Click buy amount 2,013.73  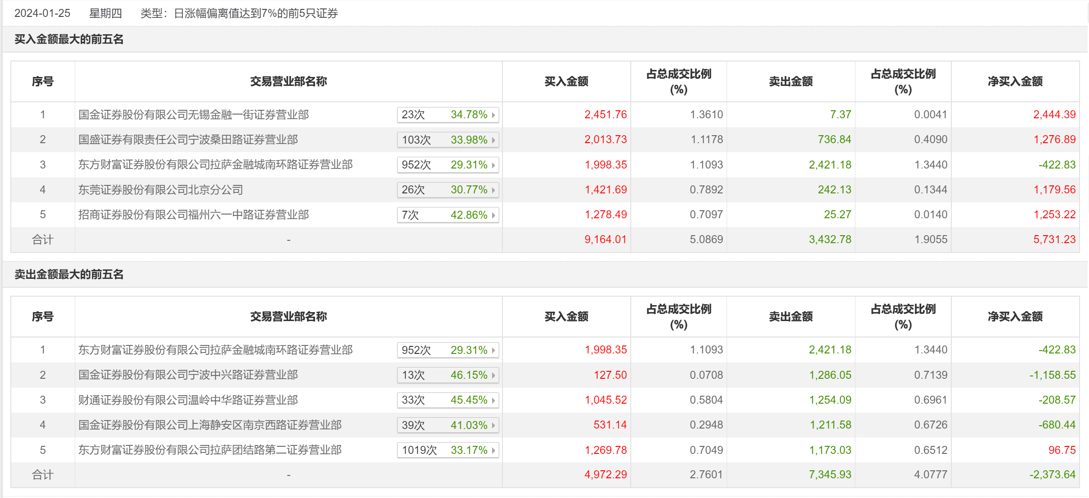point(605,140)
